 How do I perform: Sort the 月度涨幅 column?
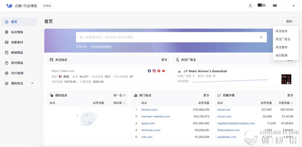click(292, 103)
